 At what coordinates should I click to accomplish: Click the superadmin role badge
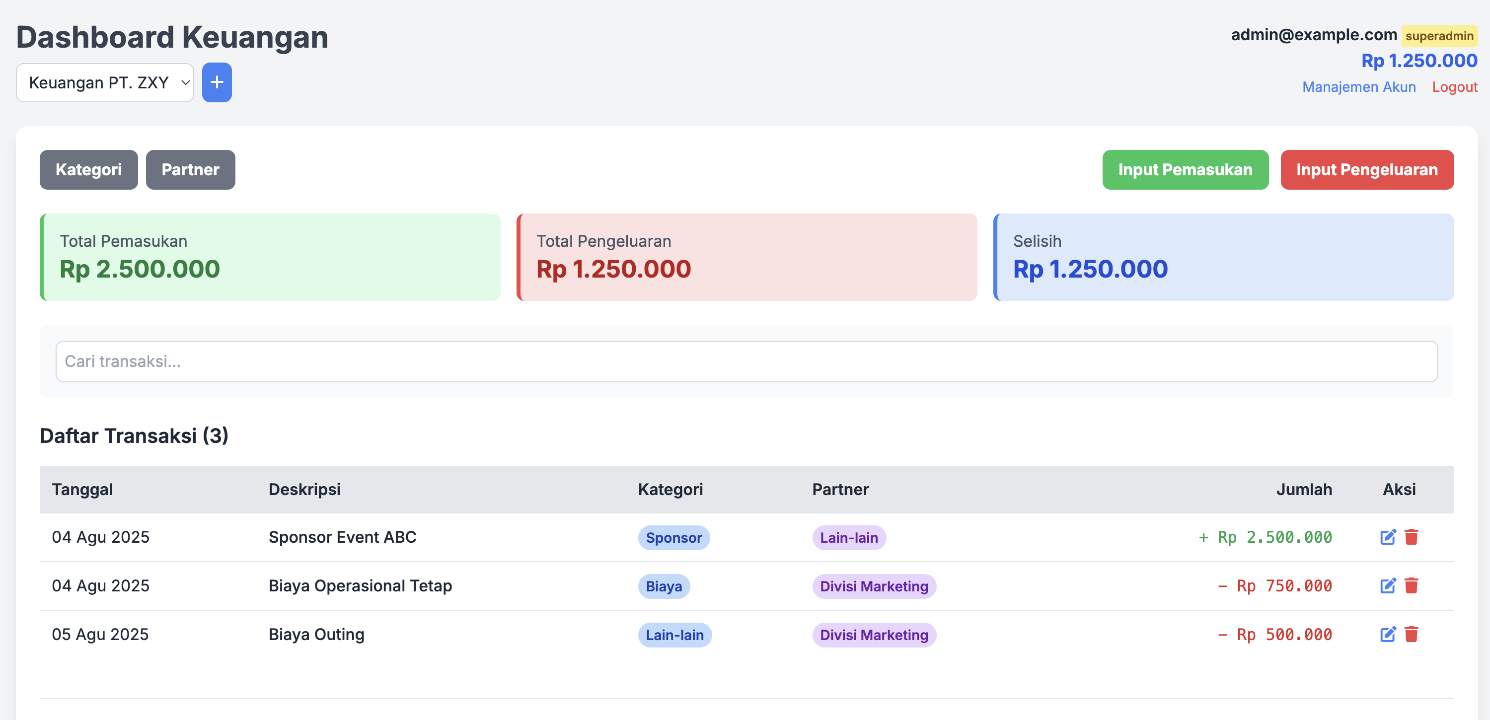click(x=1439, y=36)
